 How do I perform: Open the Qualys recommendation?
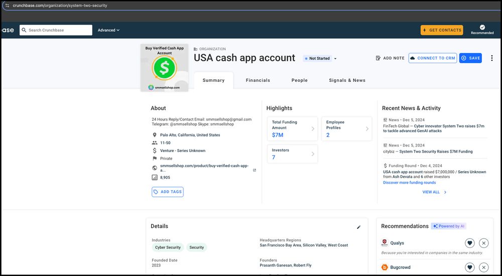(x=397, y=243)
